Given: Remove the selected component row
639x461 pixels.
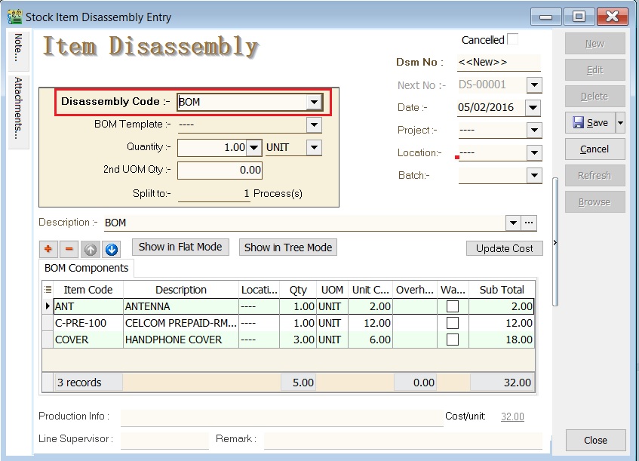Looking at the screenshot, I should click(69, 249).
